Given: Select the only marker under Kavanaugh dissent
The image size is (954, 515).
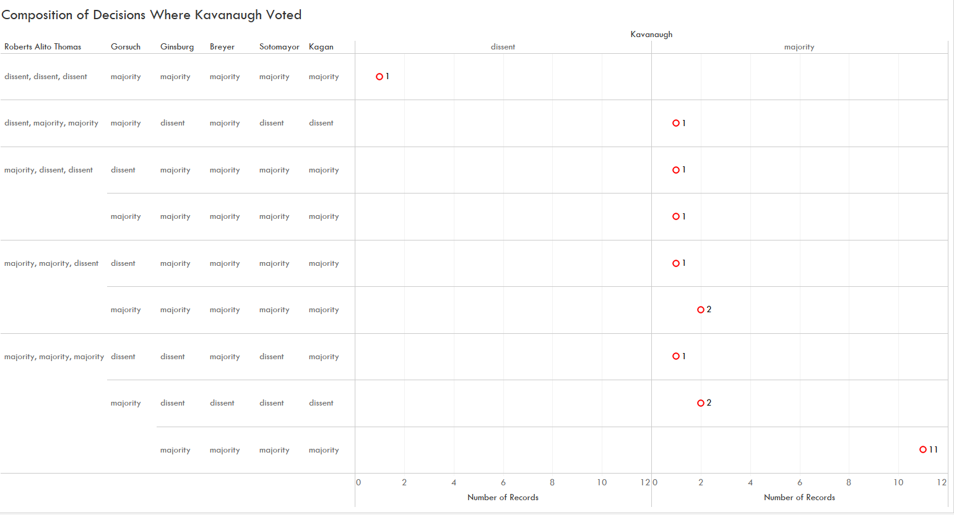Looking at the screenshot, I should point(379,77).
